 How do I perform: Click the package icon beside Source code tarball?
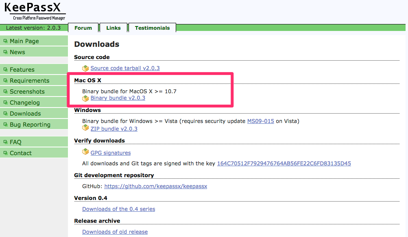coord(85,68)
